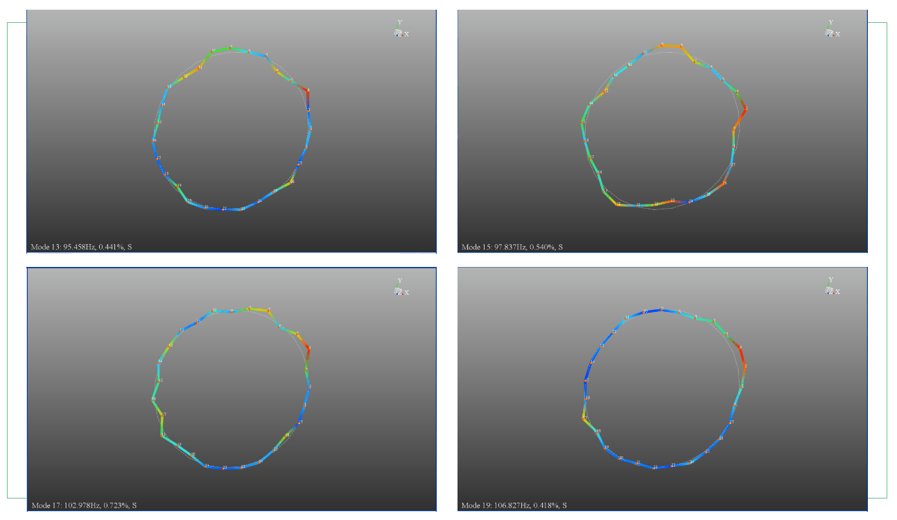Pick node 16 in the Mode 13 view

coord(154,140)
